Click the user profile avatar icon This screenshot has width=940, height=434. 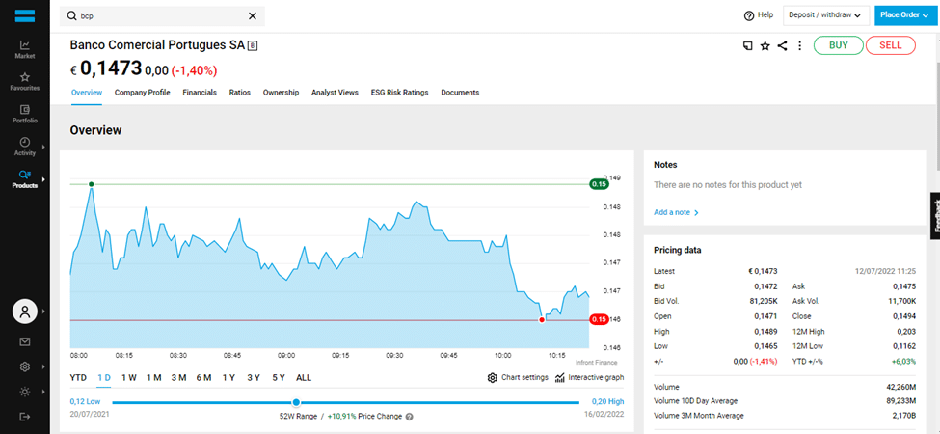tap(25, 312)
